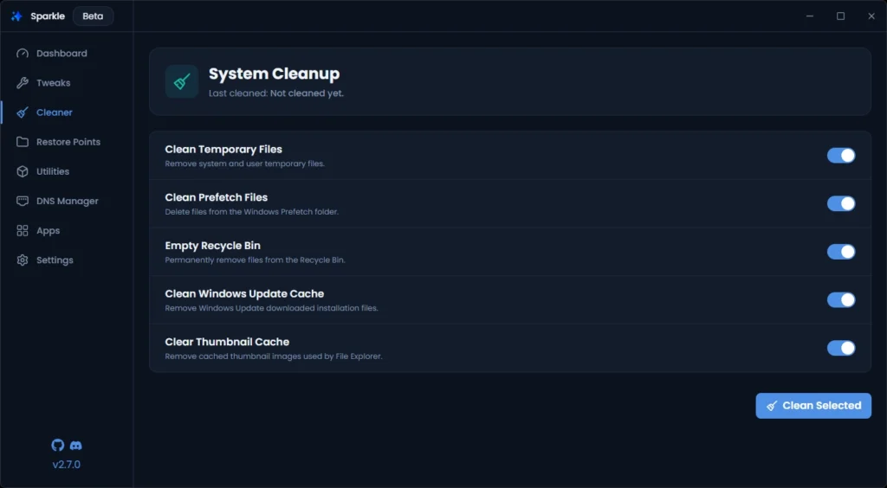
Task: Toggle the Empty Recycle Bin option
Action: (840, 252)
